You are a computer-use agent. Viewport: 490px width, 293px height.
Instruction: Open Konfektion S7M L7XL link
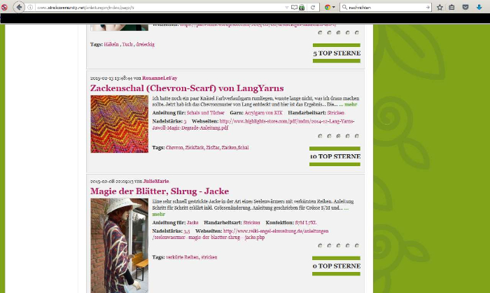[306, 223]
